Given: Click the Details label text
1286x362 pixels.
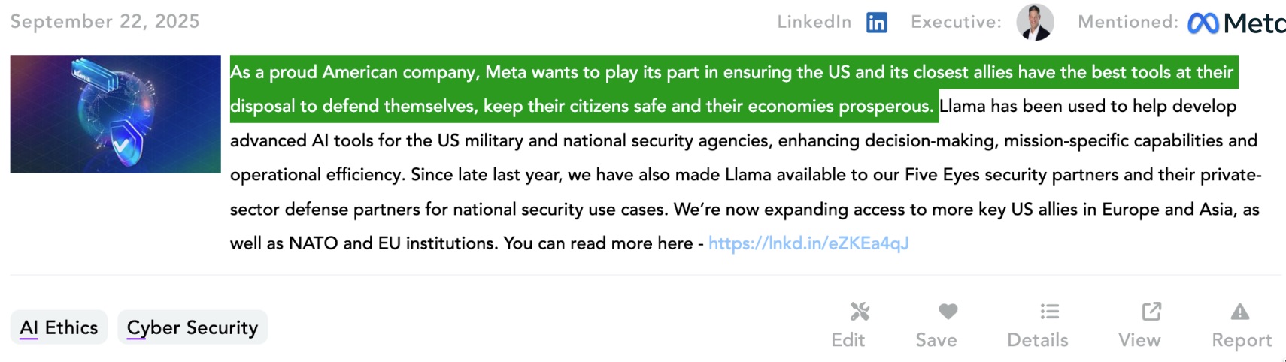Looking at the screenshot, I should pos(1037,340).
